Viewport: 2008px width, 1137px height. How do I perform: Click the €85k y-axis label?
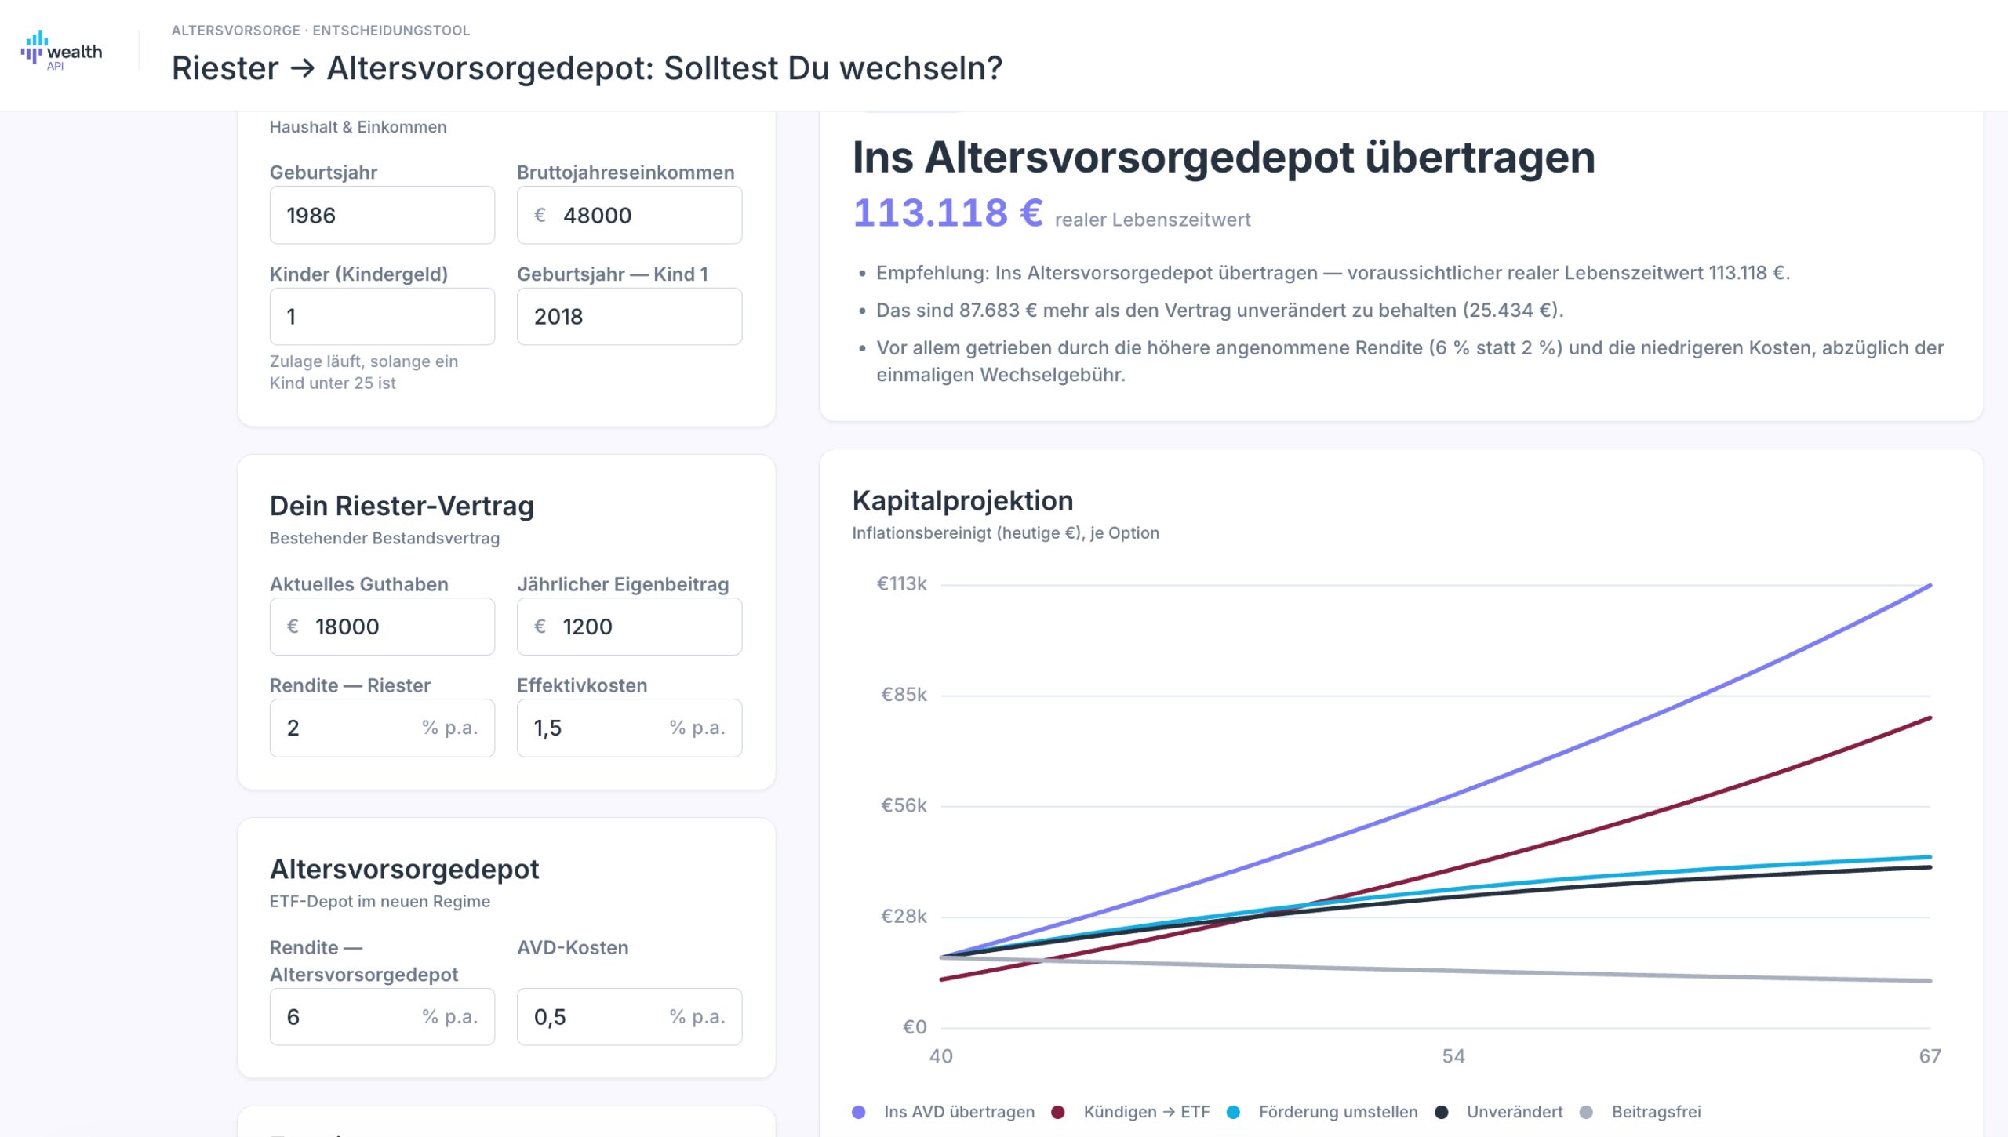904,695
